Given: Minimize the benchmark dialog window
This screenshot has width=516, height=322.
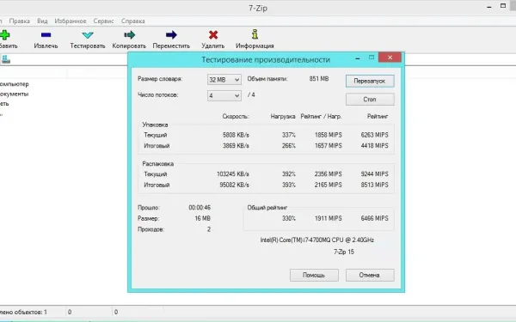Looking at the screenshot, I should 358,58.
